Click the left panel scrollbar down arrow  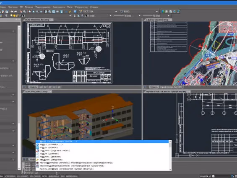point(19,168)
